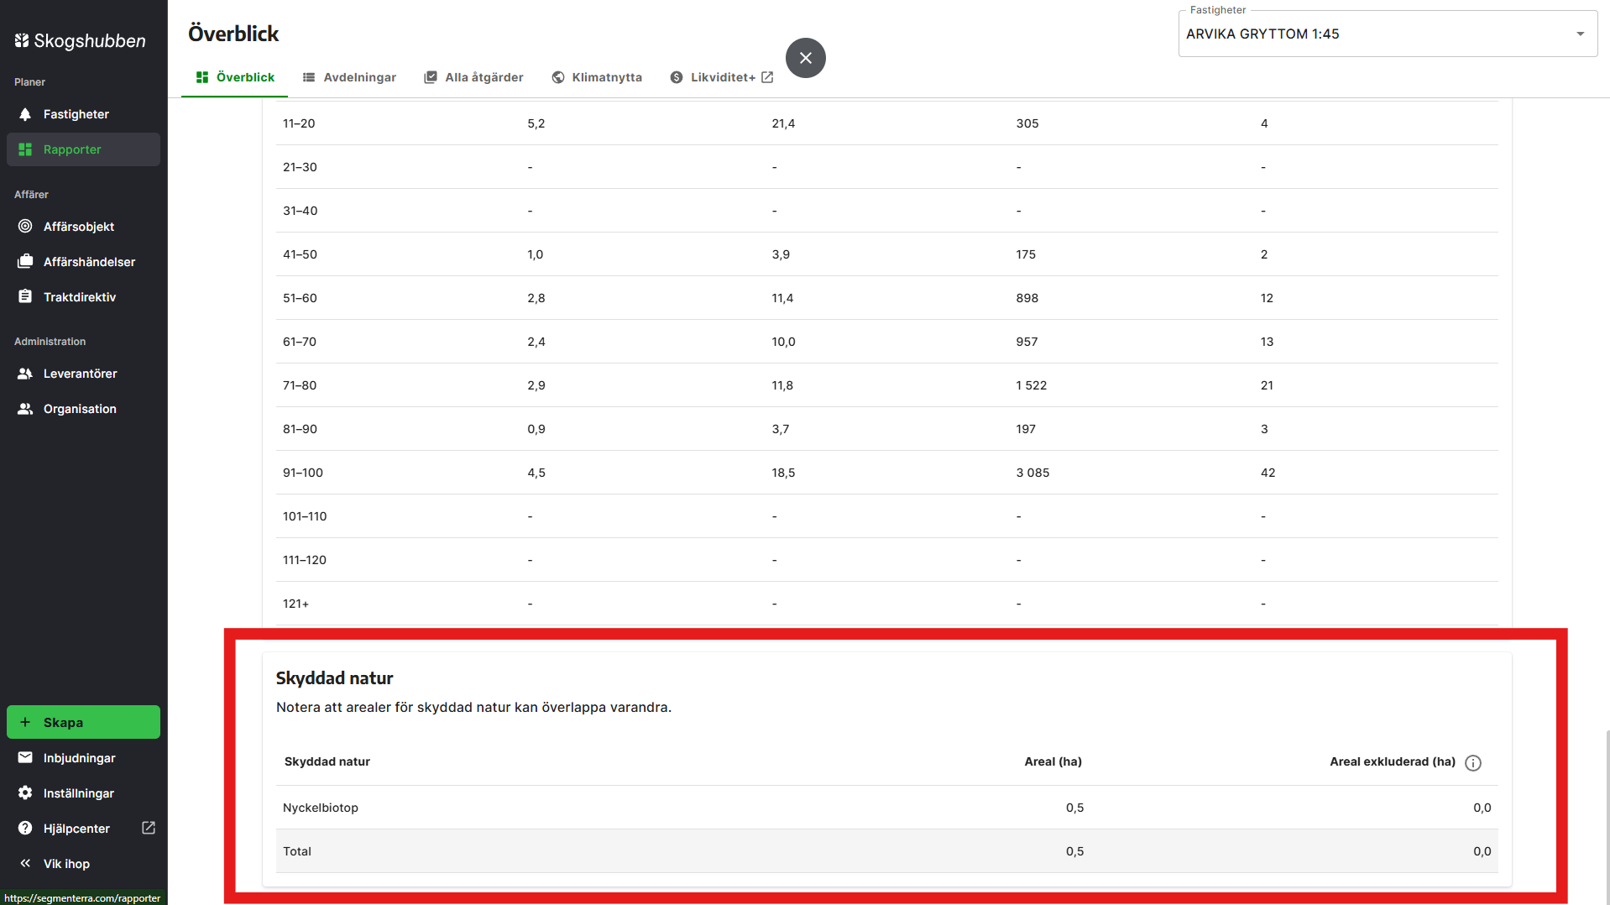Open Hjälpcenter
The image size is (1610, 905).
(x=83, y=829)
